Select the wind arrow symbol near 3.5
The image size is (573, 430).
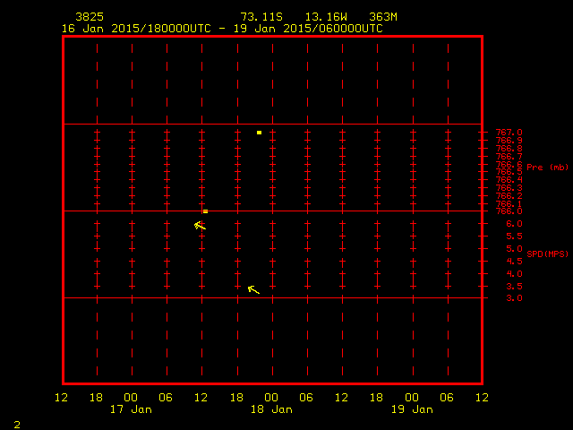point(253,289)
